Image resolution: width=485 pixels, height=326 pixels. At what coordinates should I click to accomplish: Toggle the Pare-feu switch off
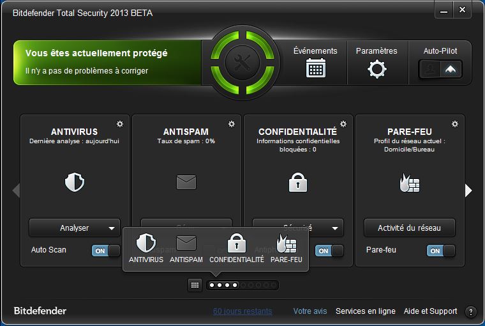click(441, 251)
